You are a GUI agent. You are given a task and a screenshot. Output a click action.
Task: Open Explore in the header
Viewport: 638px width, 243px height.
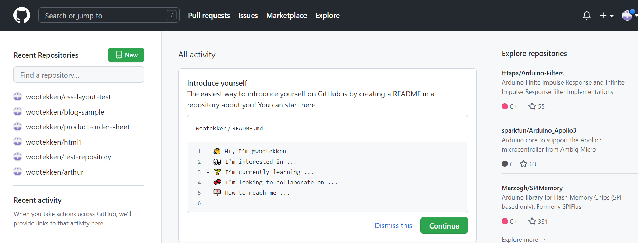click(327, 16)
